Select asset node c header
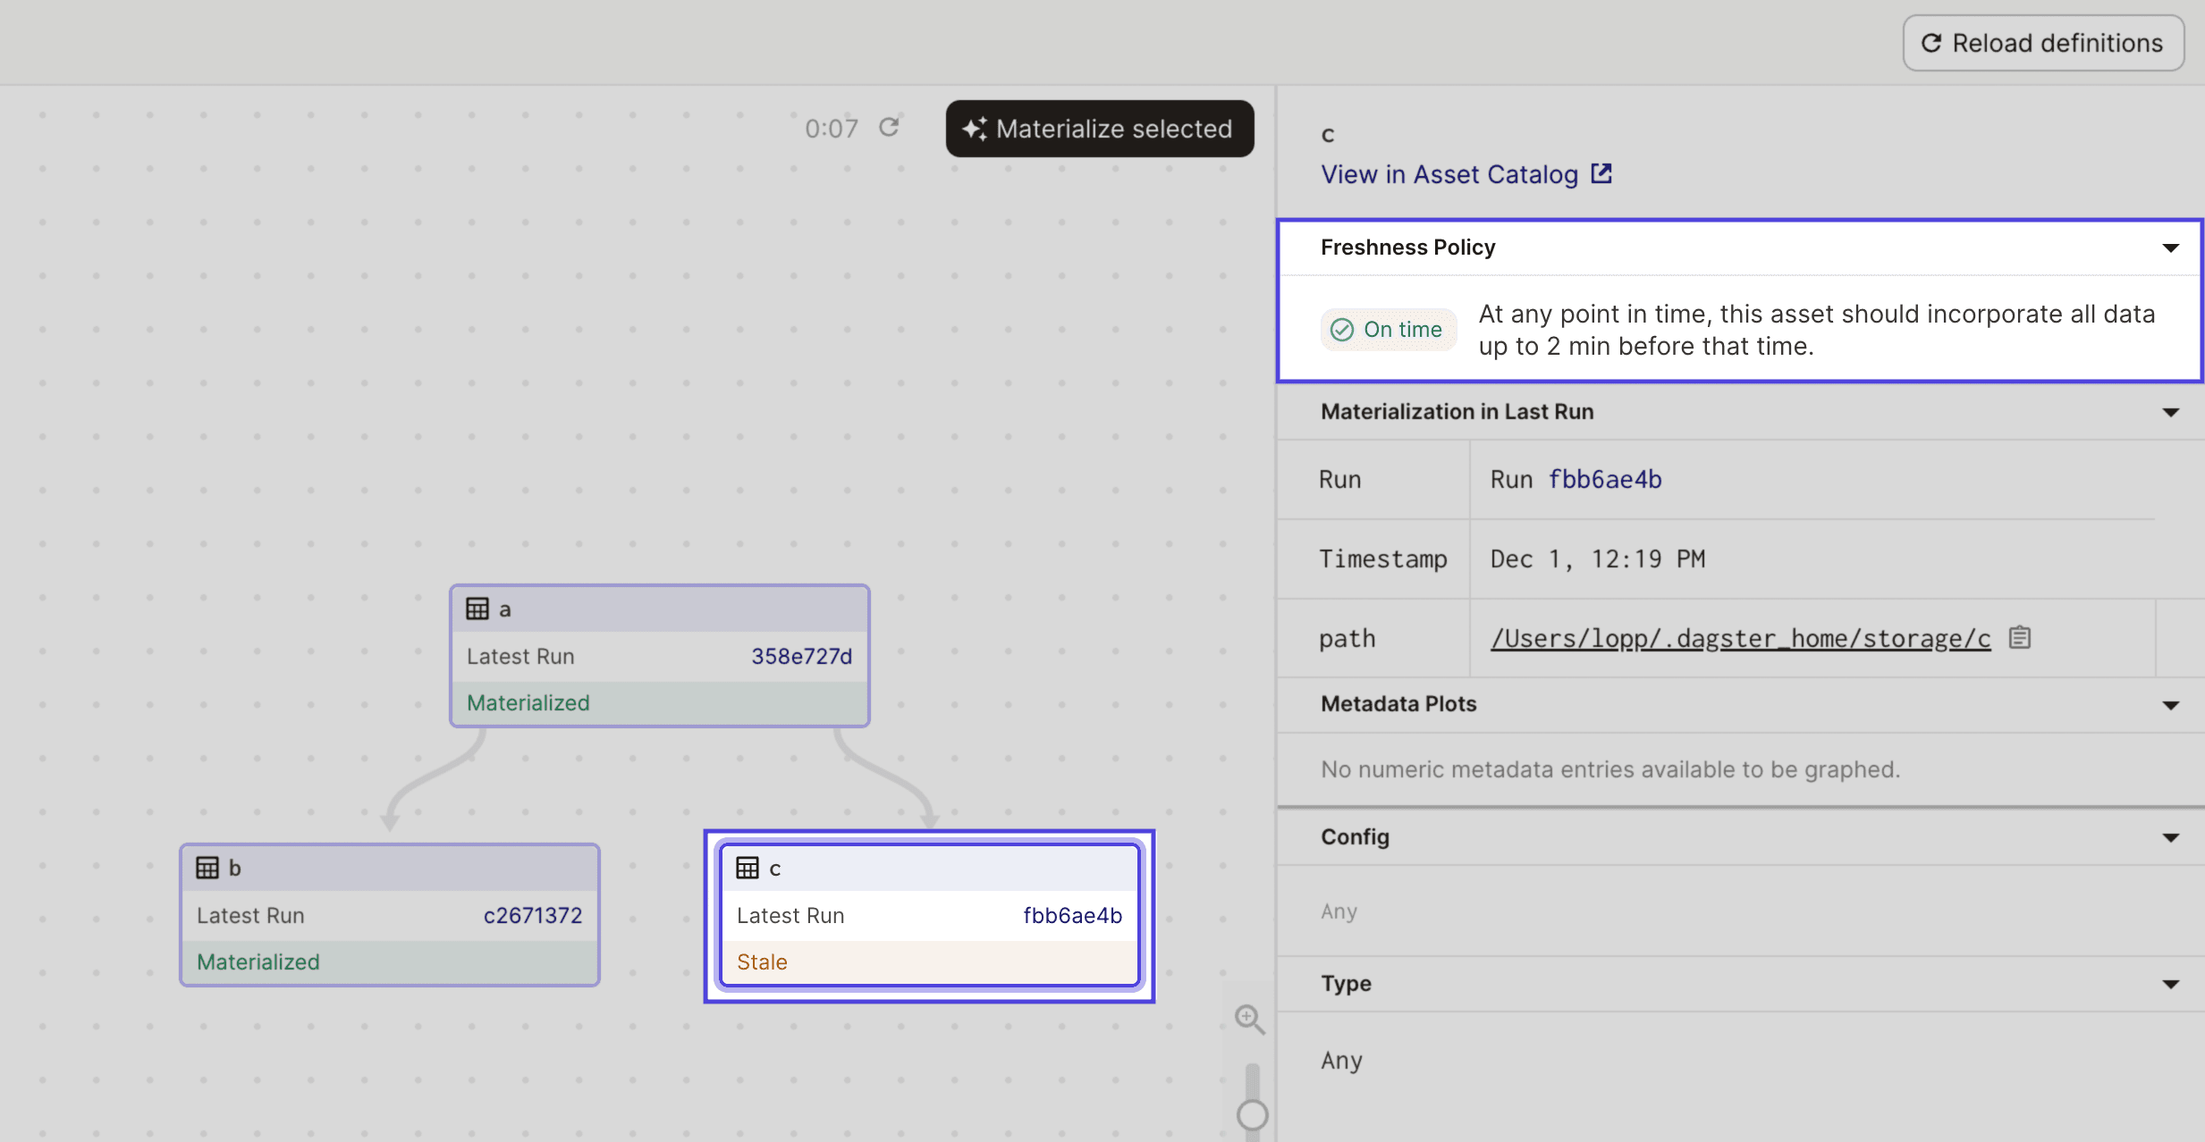The width and height of the screenshot is (2205, 1142). click(929, 869)
